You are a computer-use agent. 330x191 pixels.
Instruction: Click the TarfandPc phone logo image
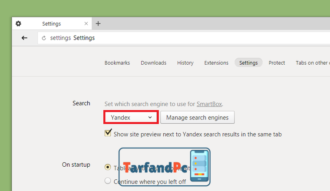(x=165, y=167)
